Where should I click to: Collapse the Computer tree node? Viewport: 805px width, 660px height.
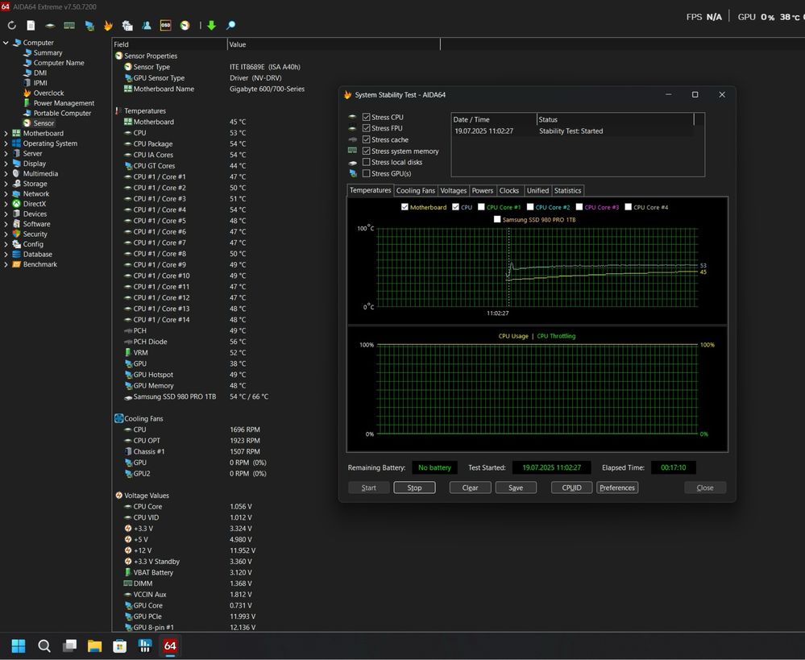click(x=6, y=43)
